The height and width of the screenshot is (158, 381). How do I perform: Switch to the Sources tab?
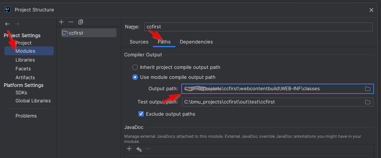139,42
